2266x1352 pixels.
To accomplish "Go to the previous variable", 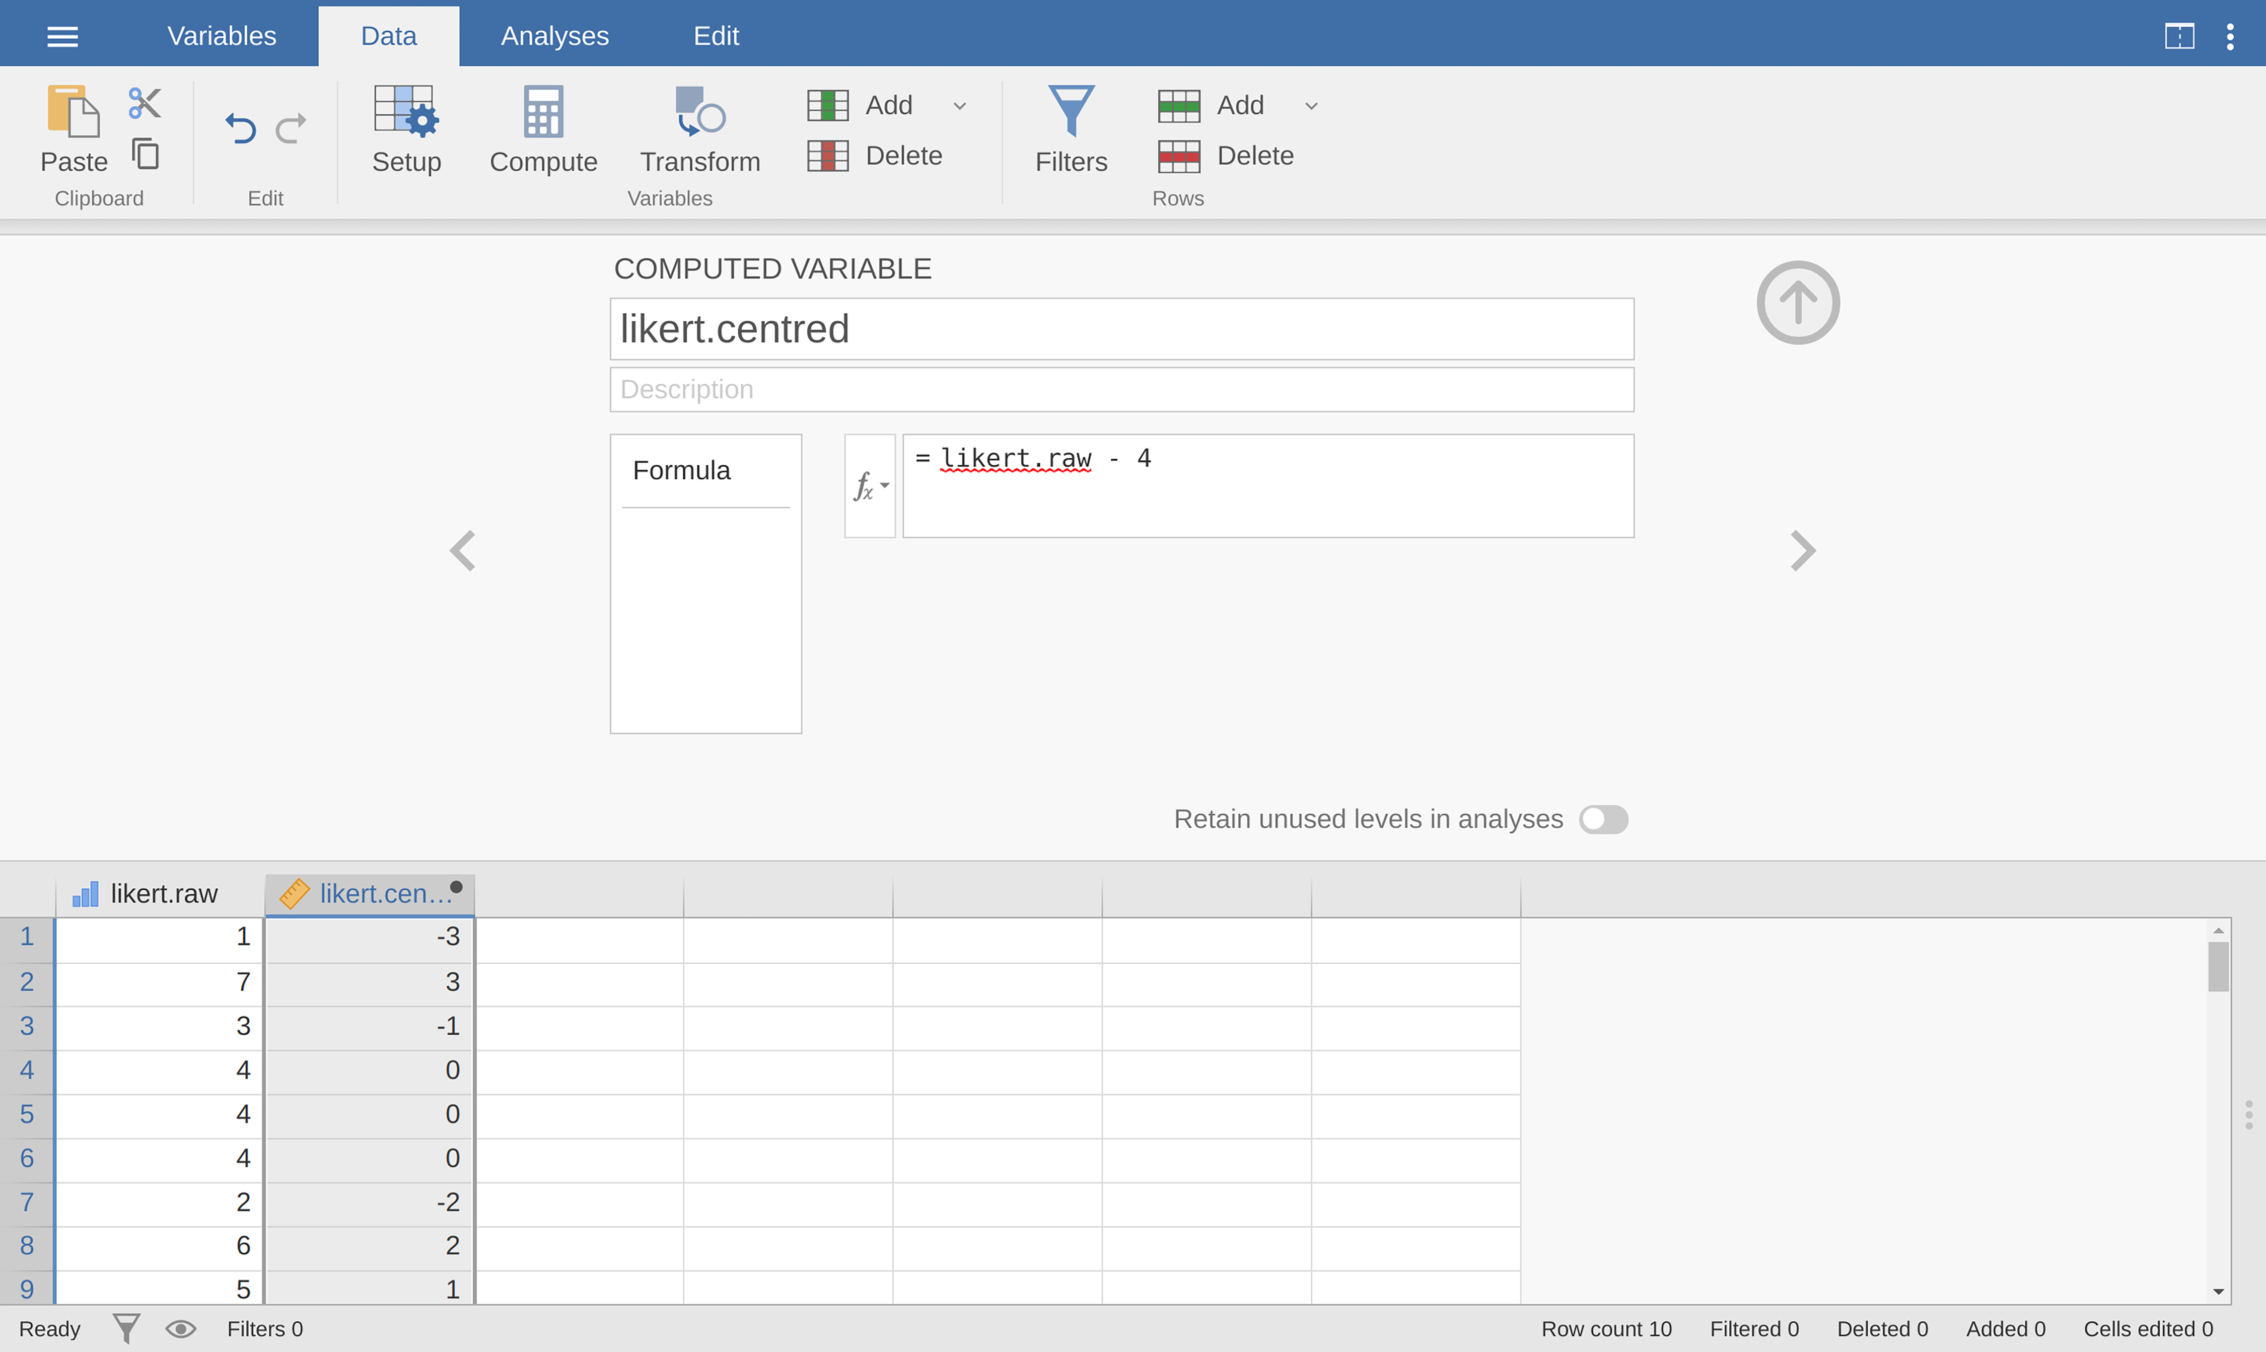I will point(463,550).
